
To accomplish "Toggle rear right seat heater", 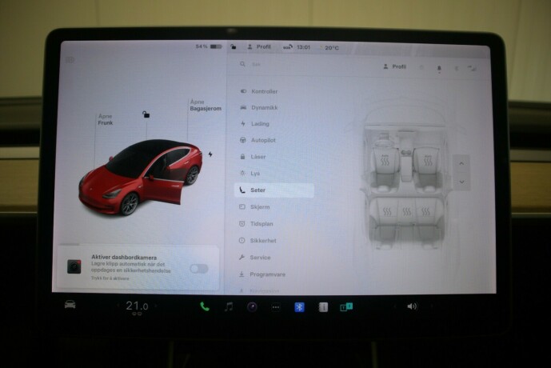I will [x=425, y=211].
